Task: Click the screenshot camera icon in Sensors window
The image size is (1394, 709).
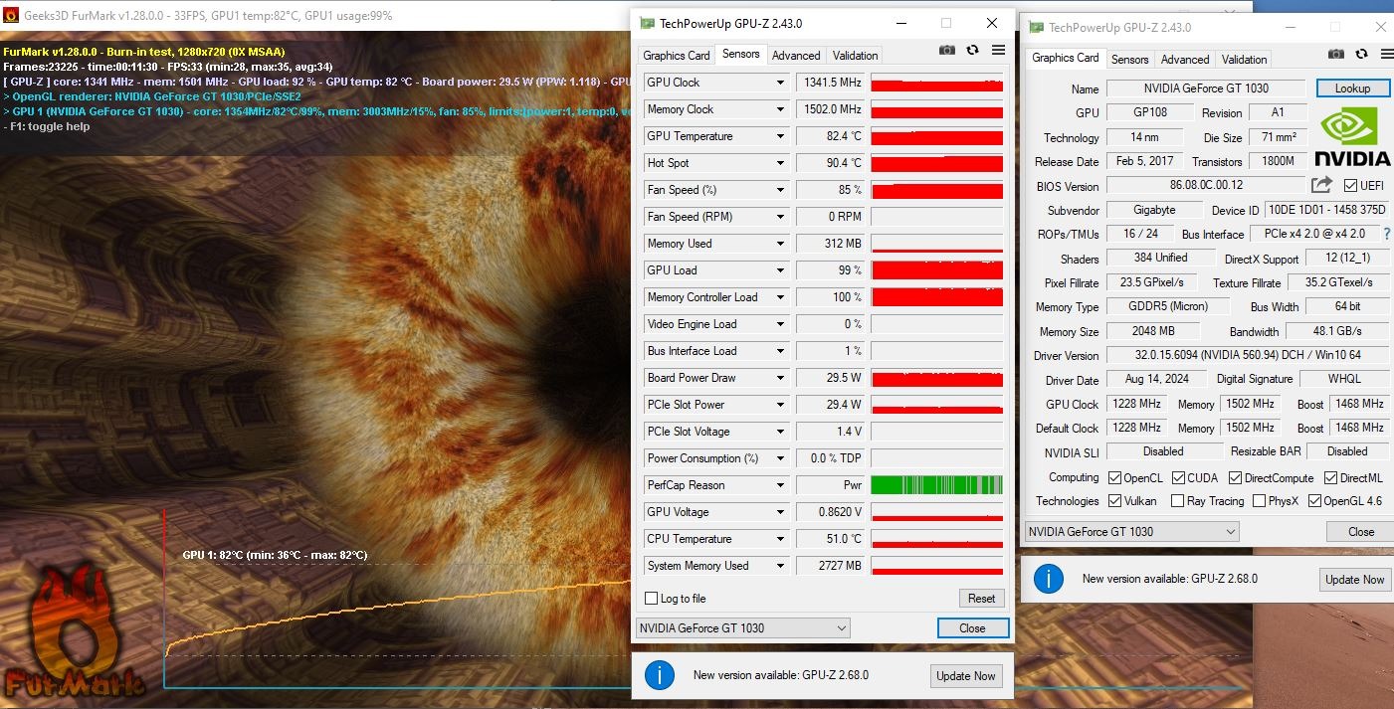Action: click(947, 51)
